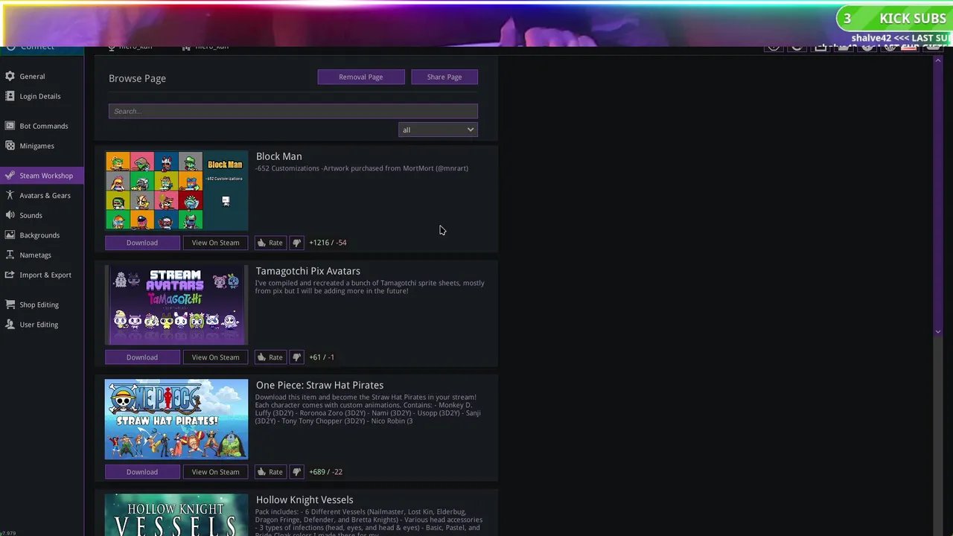Go to Login Details section
The width and height of the screenshot is (953, 536).
pyautogui.click(x=40, y=96)
